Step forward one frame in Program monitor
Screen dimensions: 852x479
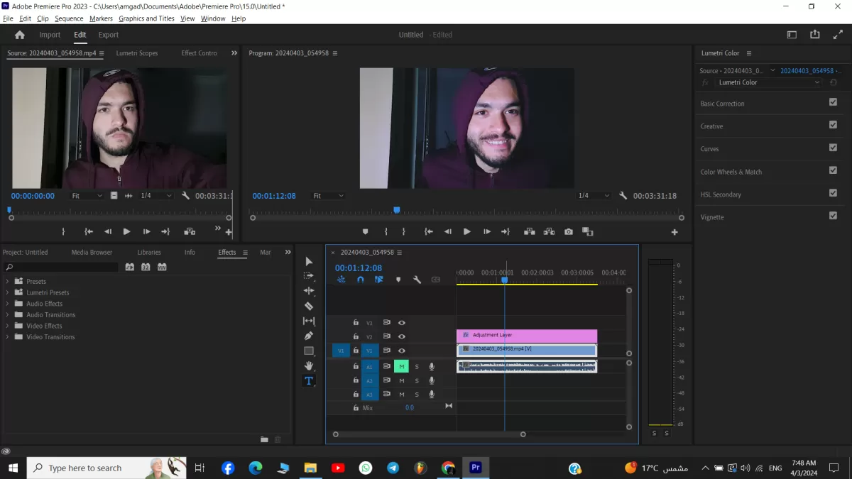pyautogui.click(x=487, y=231)
